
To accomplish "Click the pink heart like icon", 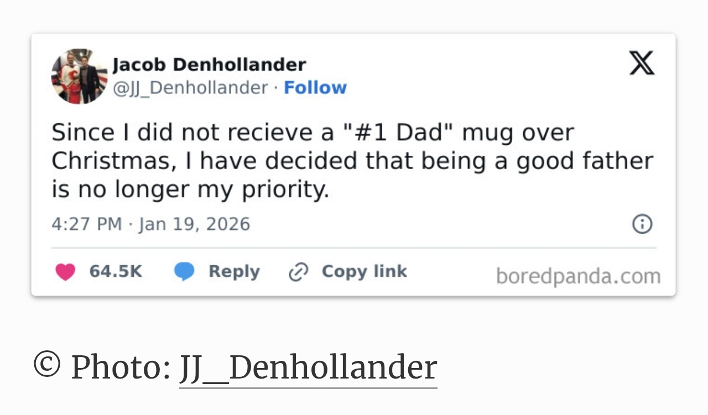I will point(65,272).
